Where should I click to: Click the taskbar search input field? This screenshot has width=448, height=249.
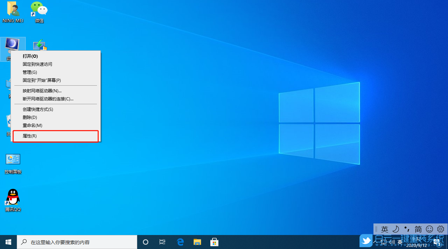77,242
